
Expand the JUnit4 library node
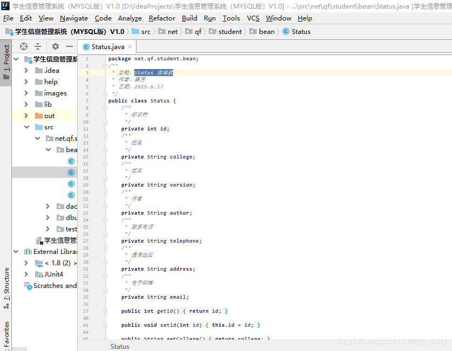[x=26, y=274]
